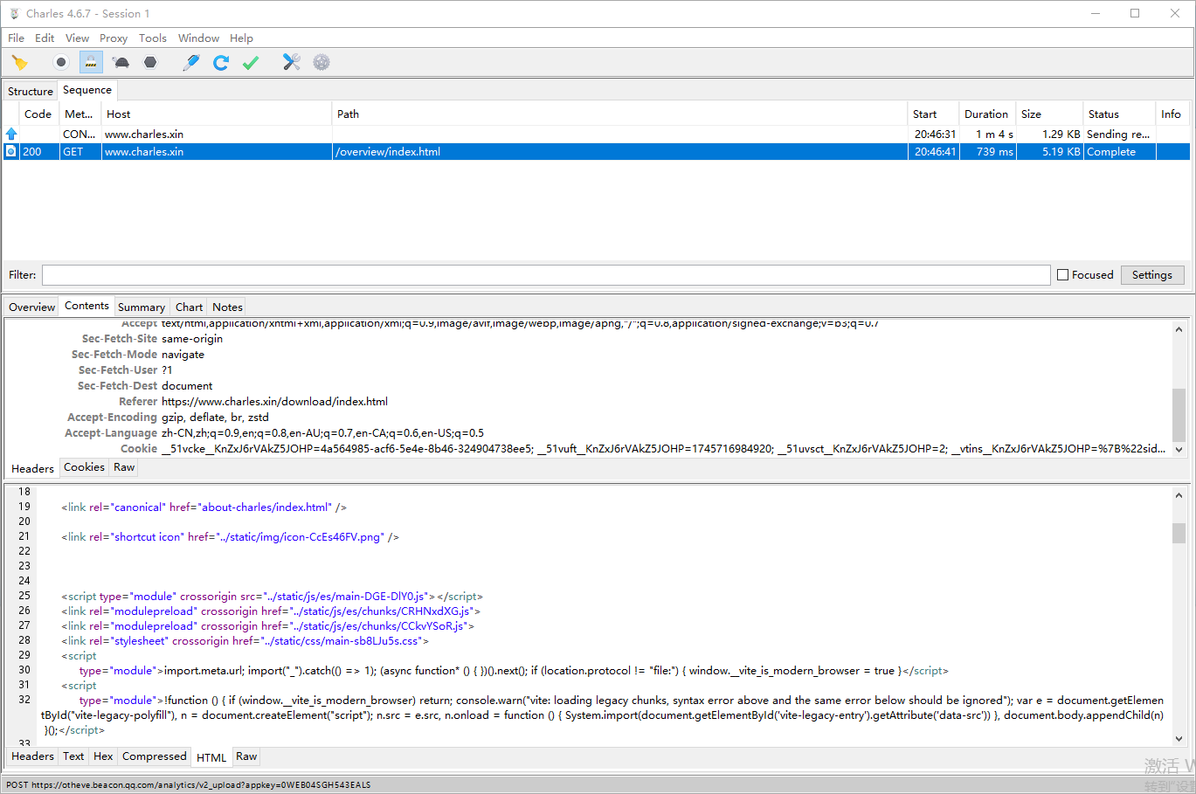Switch to the Sequence tab
Image resolution: width=1196 pixels, height=794 pixels.
click(x=87, y=90)
